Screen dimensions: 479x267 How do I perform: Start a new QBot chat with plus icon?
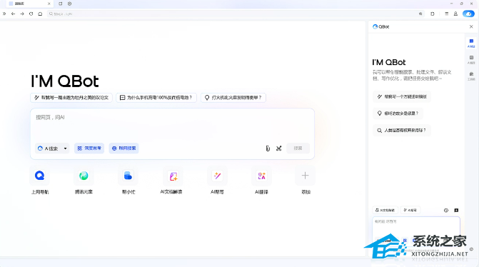click(456, 210)
